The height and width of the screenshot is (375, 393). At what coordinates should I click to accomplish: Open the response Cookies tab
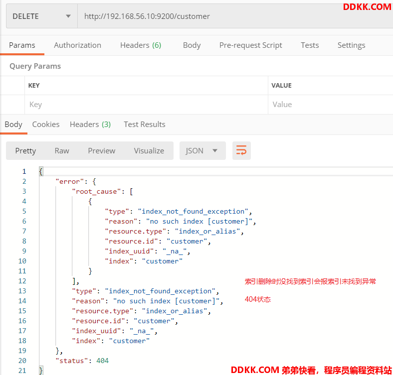tap(46, 125)
